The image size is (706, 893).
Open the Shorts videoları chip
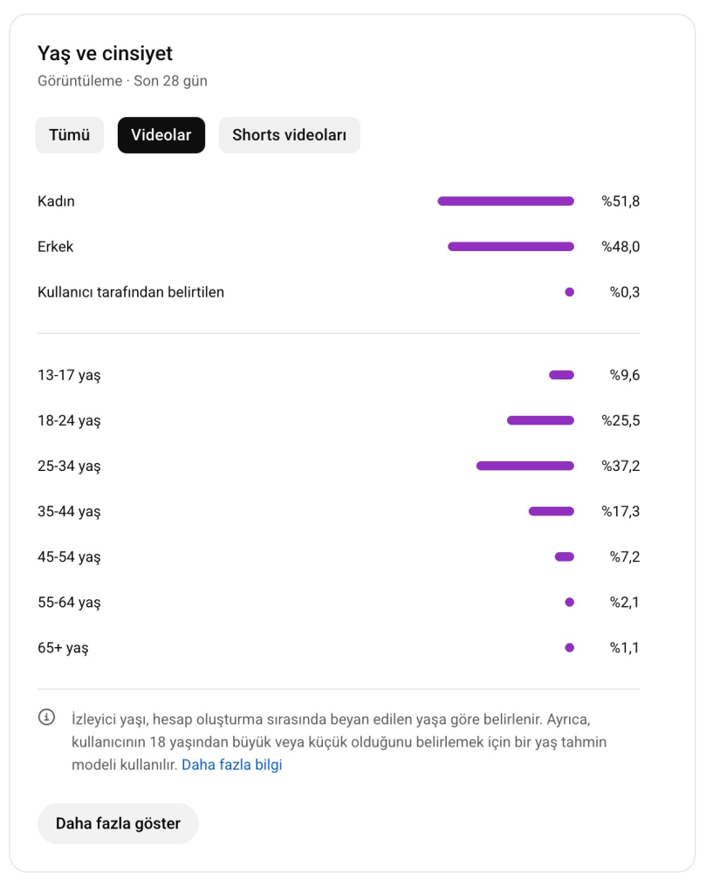coord(290,135)
